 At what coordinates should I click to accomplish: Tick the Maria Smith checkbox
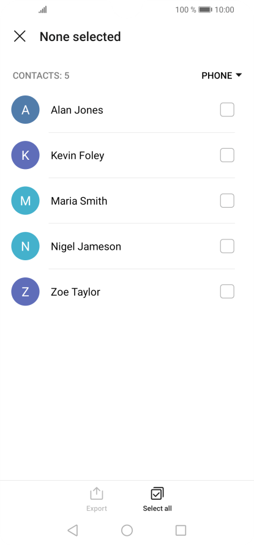tap(227, 201)
